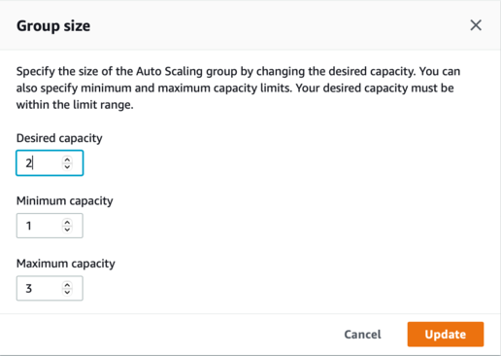Click the Desired capacity label
Viewport: 501px width, 356px height.
tap(59, 138)
